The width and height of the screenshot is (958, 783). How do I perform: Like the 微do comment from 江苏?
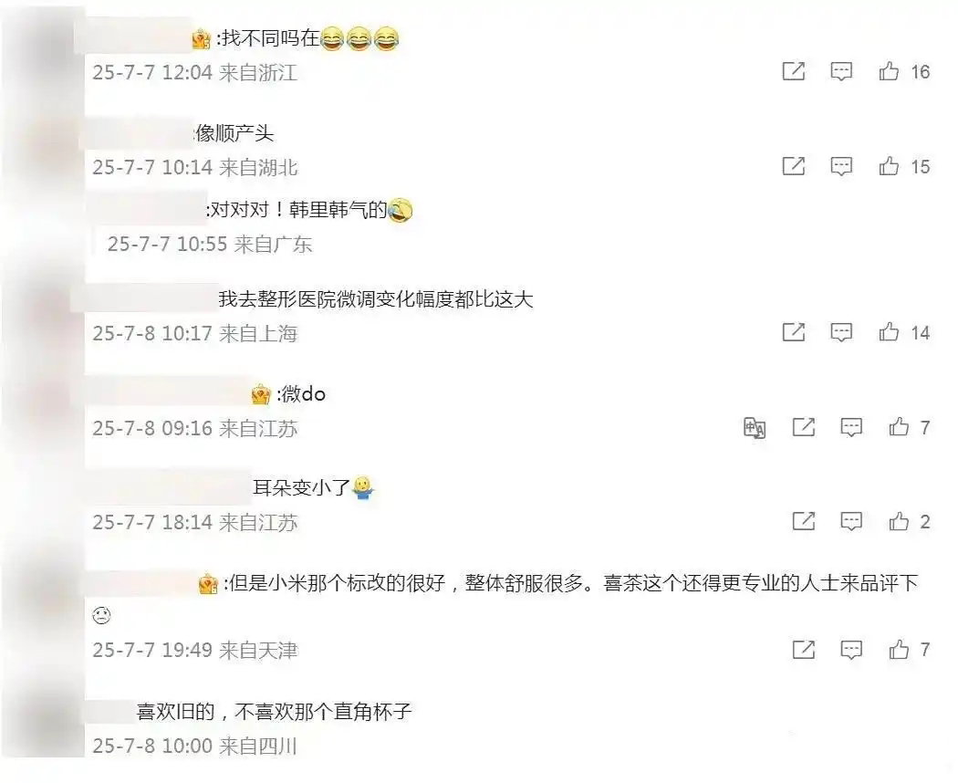(898, 427)
